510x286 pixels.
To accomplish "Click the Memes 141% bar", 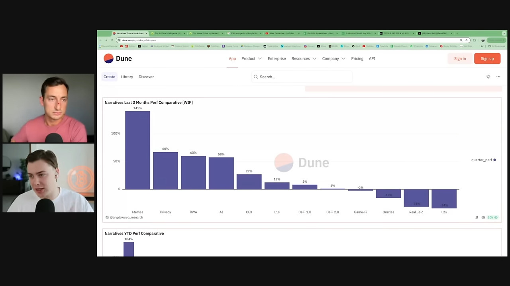I will (137, 150).
